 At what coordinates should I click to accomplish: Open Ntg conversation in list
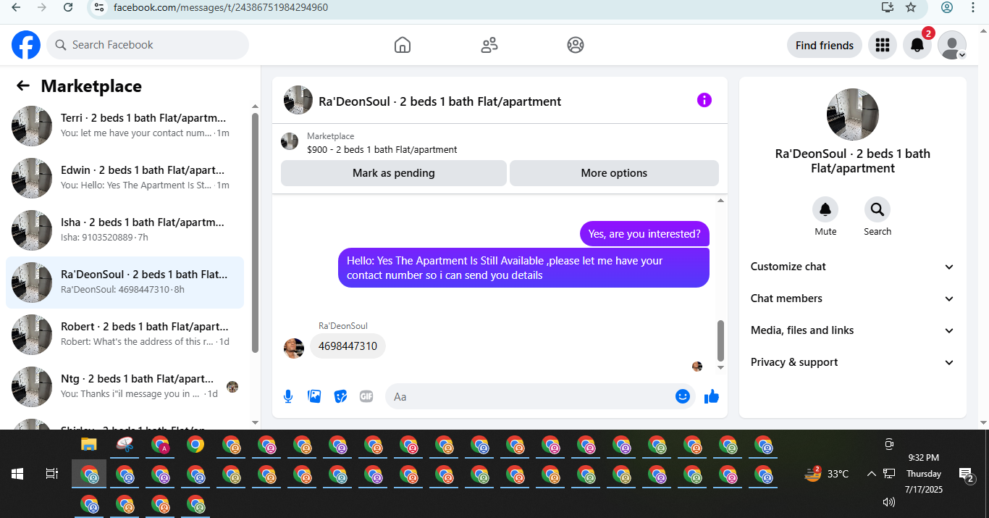click(x=125, y=387)
